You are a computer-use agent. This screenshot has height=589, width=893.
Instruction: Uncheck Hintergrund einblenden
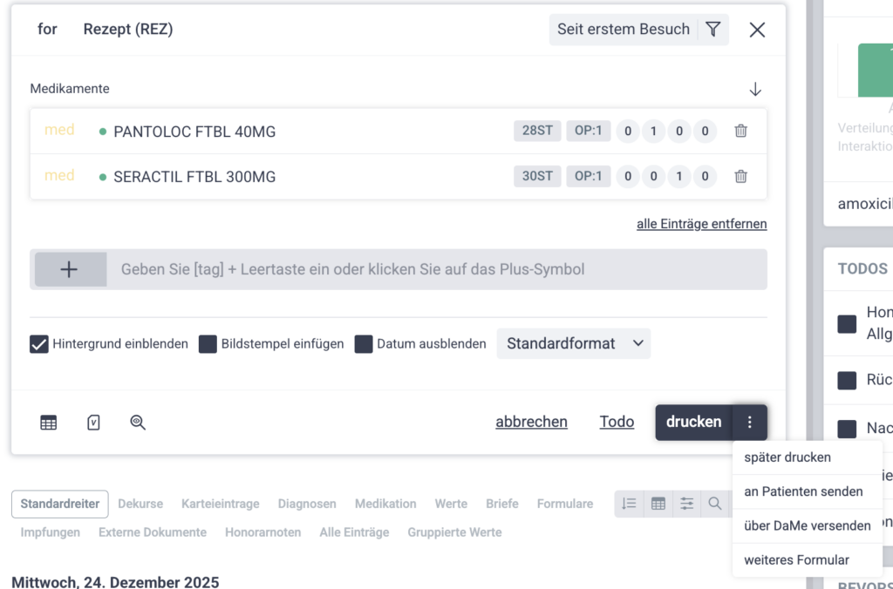39,344
